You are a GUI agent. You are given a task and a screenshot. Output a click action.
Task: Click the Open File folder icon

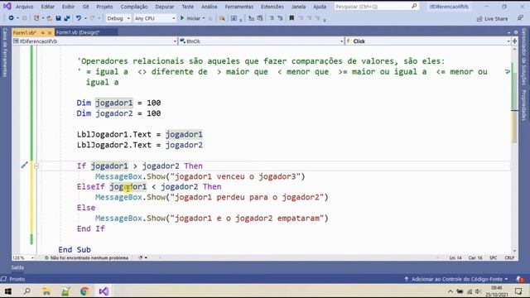(x=50, y=18)
